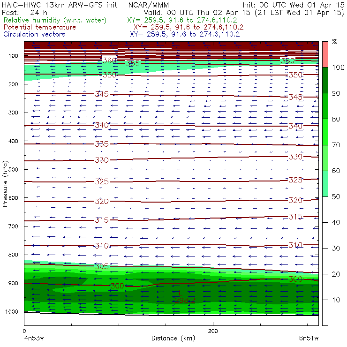
Task: Select 'Init: 00 UTC Wed 01 Apr 15' text
Action: point(294,5)
